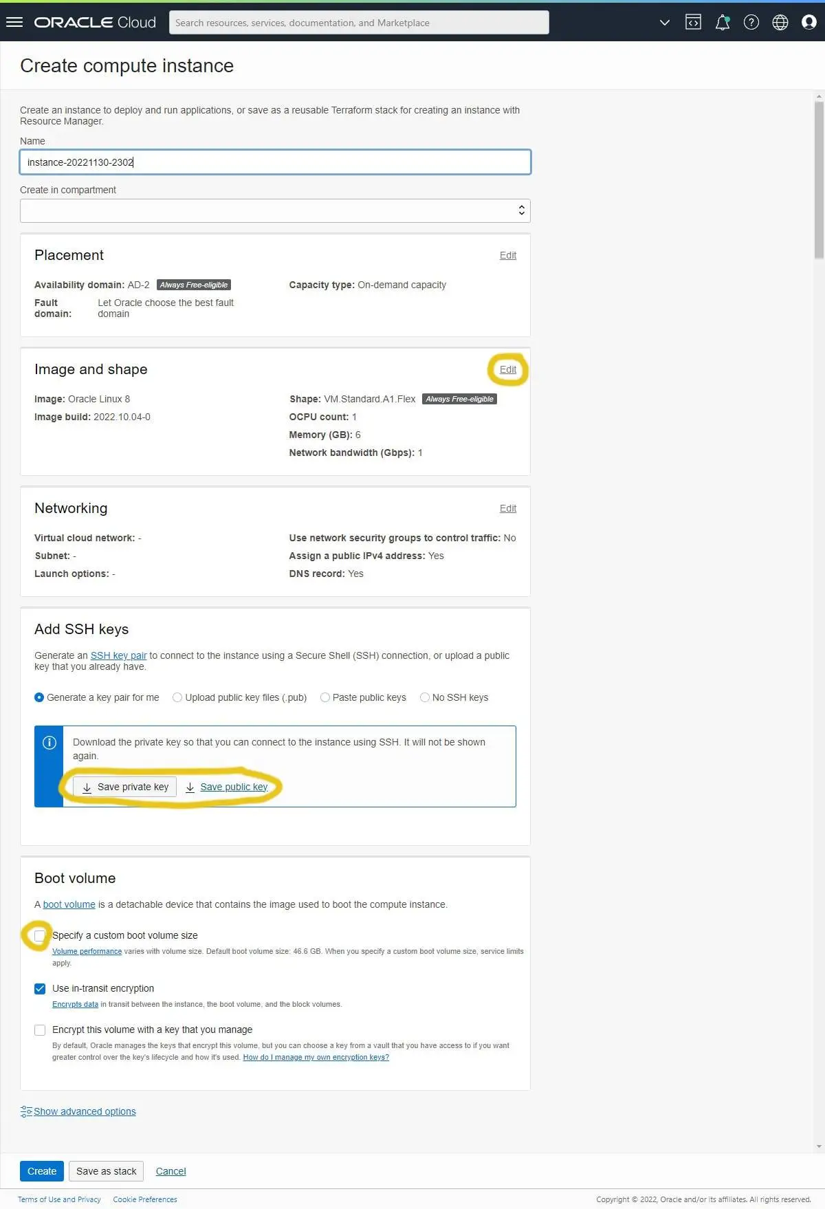The width and height of the screenshot is (825, 1209).
Task: Select No SSH keys option
Action: coord(425,697)
